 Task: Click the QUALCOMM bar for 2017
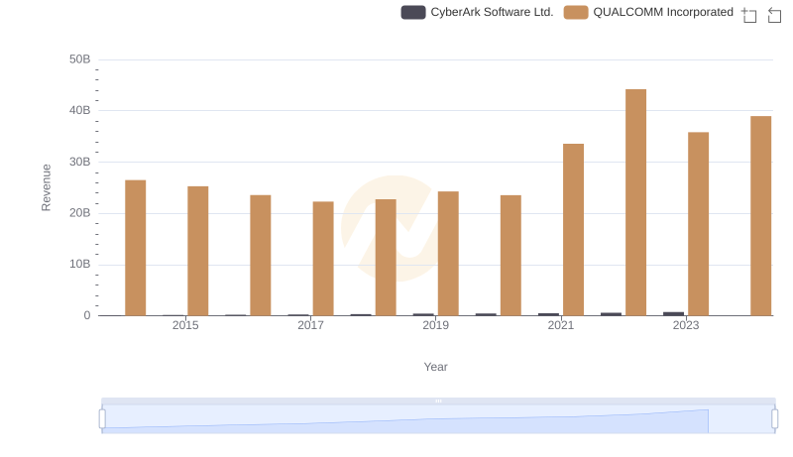(323, 259)
